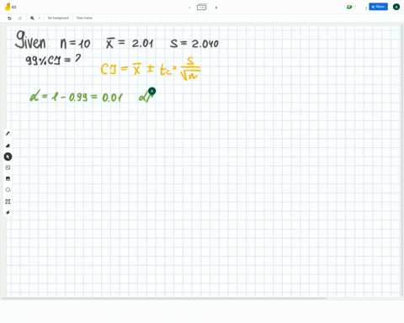Image resolution: width=404 pixels, height=323 pixels.
Task: Click the orange CI formula
Action: [151, 69]
